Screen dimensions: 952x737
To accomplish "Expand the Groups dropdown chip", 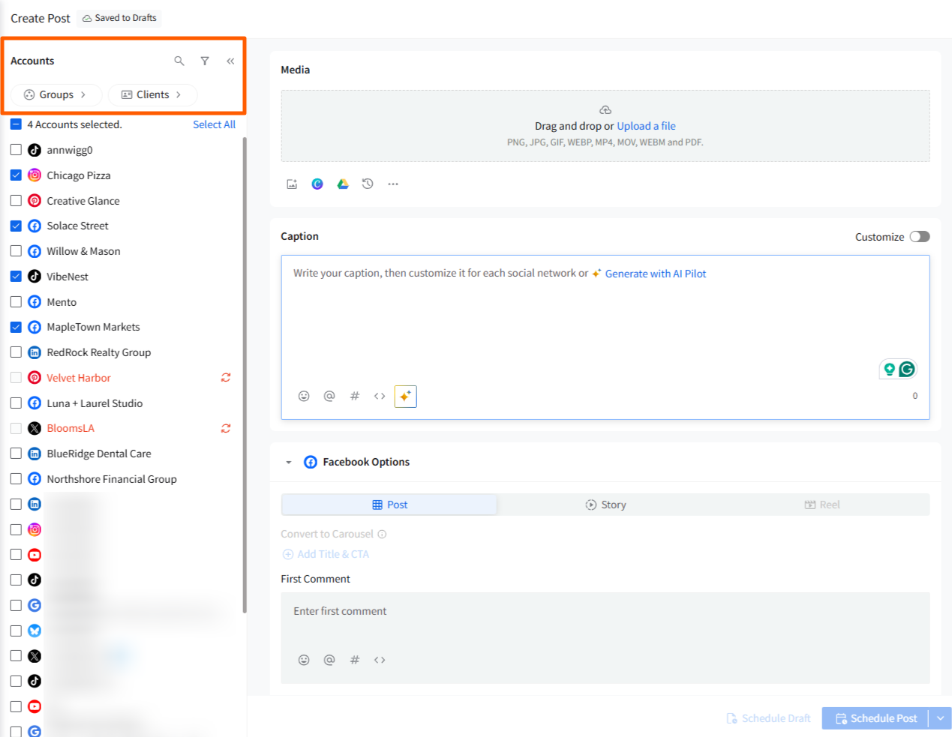I will tap(56, 94).
